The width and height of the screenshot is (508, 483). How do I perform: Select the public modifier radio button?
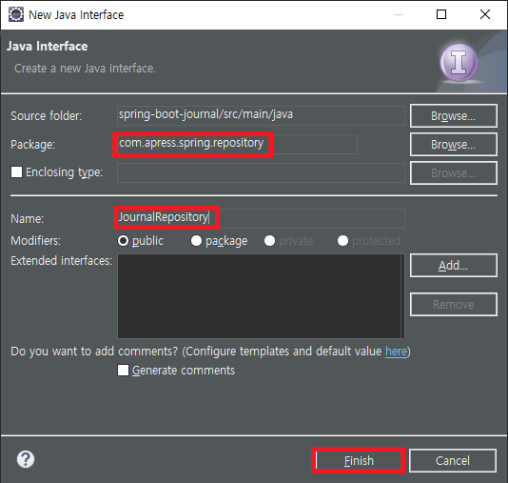coord(123,241)
